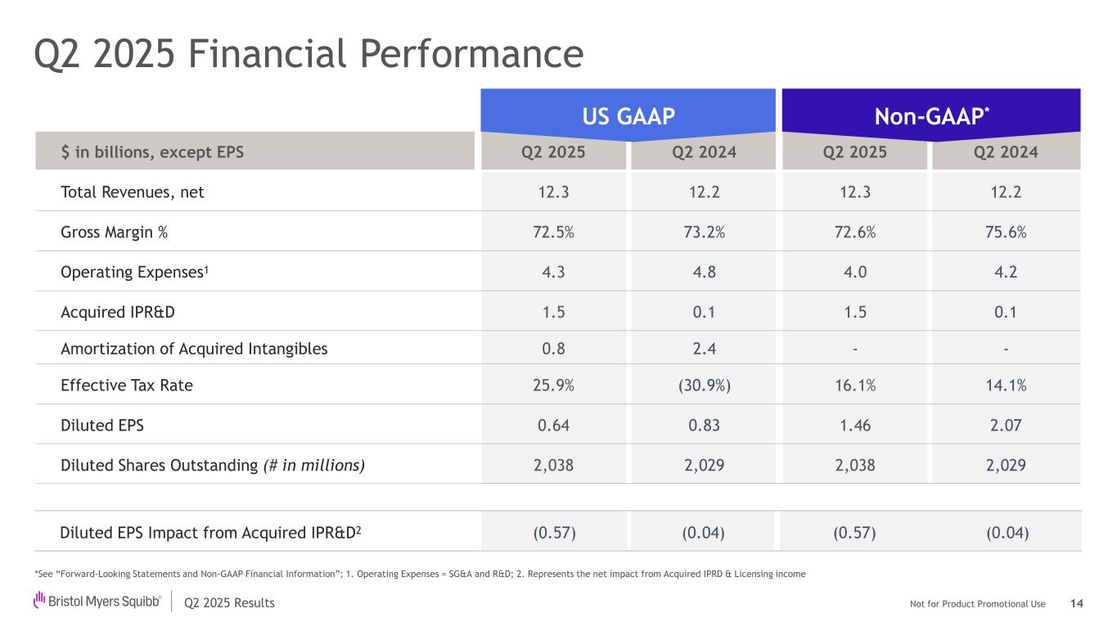Click the Operating Expenses row label
1117x627 pixels.
click(135, 272)
